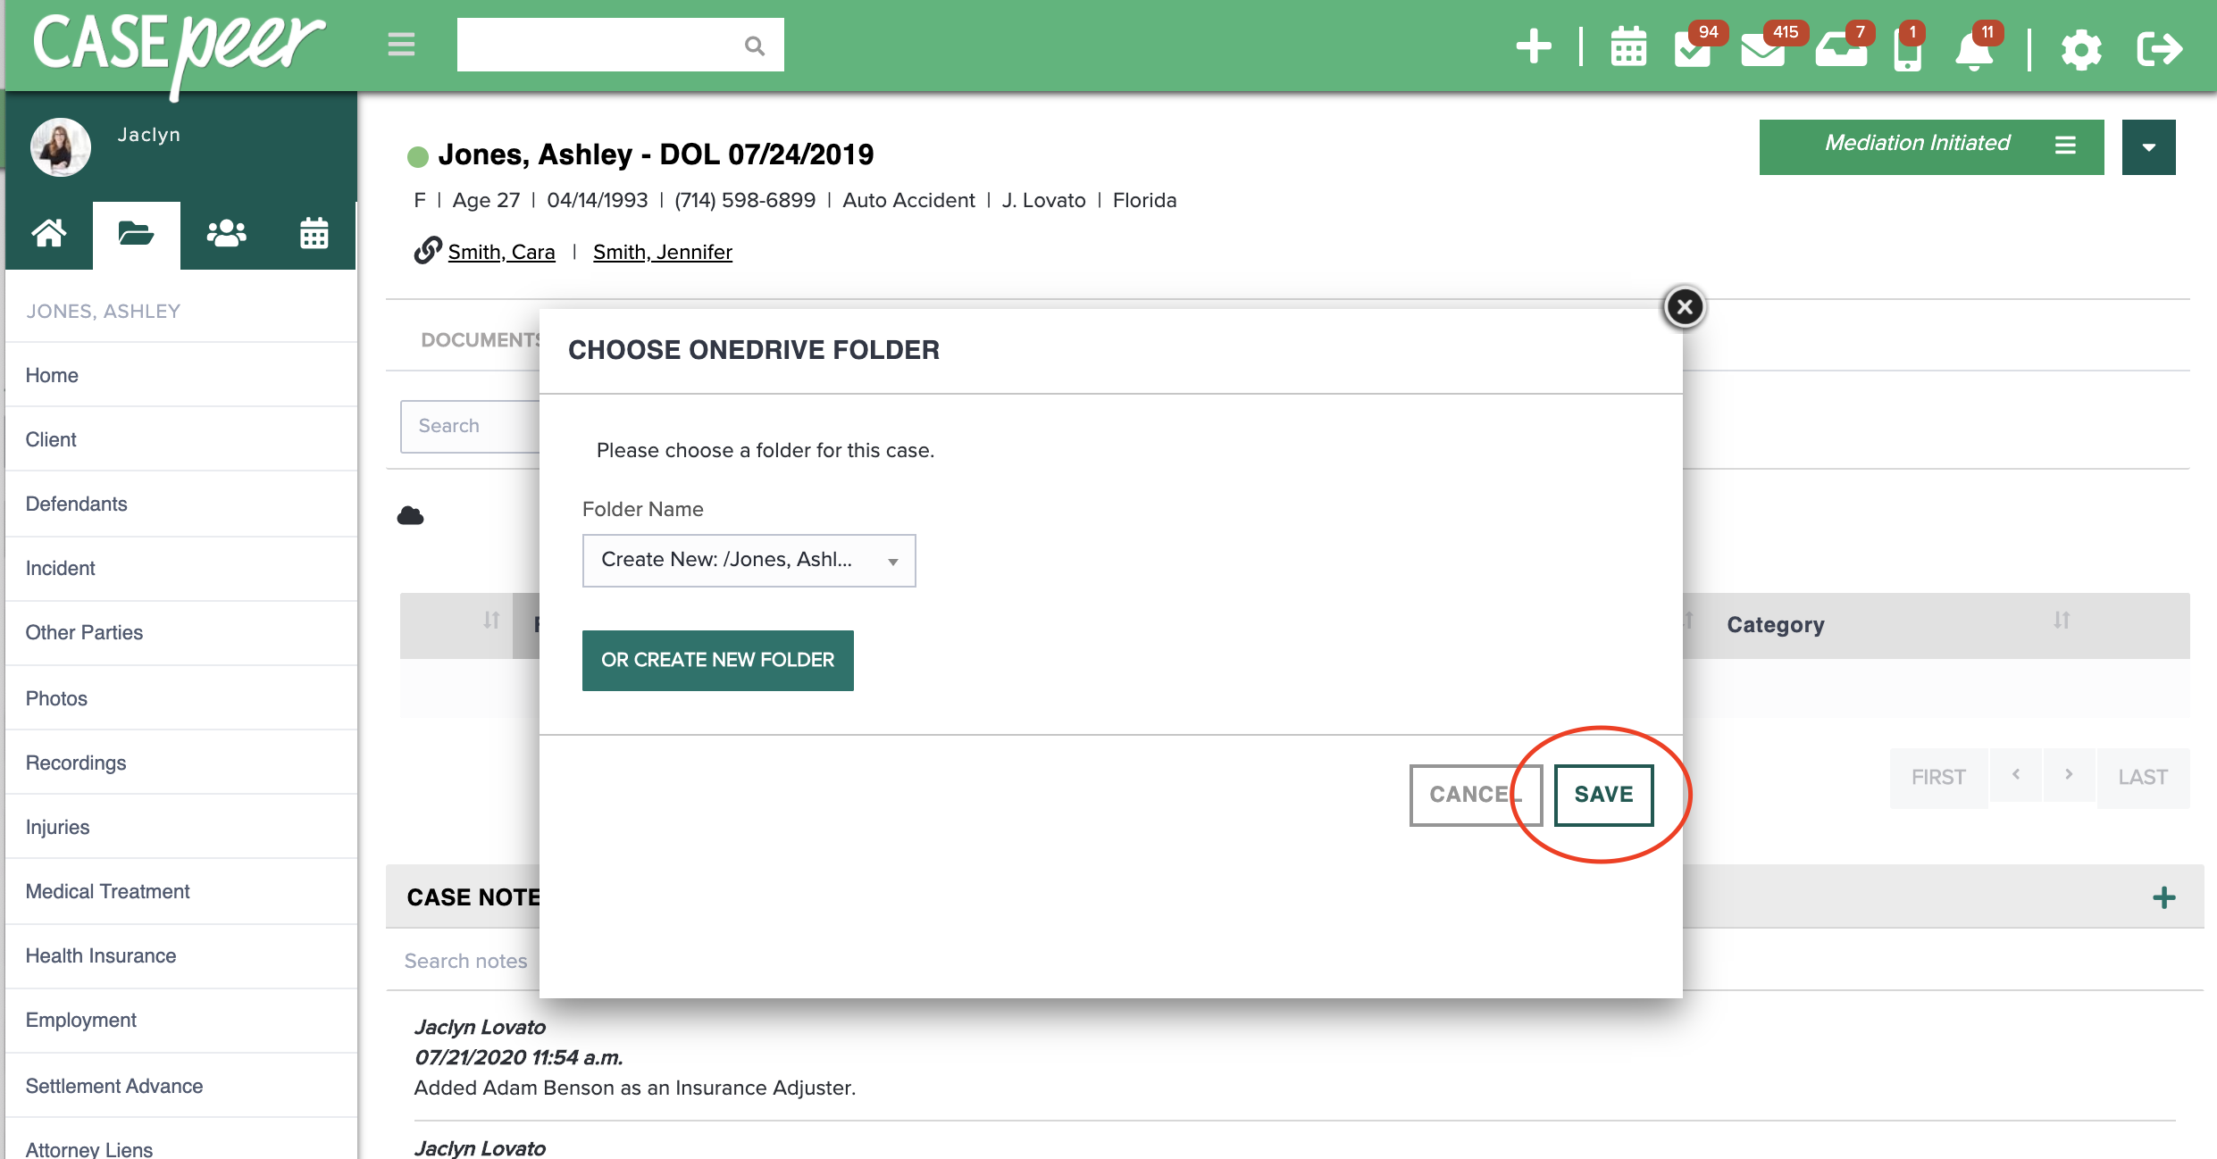This screenshot has width=2217, height=1159.
Task: Open the Smith, Cara linked case
Action: (x=502, y=252)
